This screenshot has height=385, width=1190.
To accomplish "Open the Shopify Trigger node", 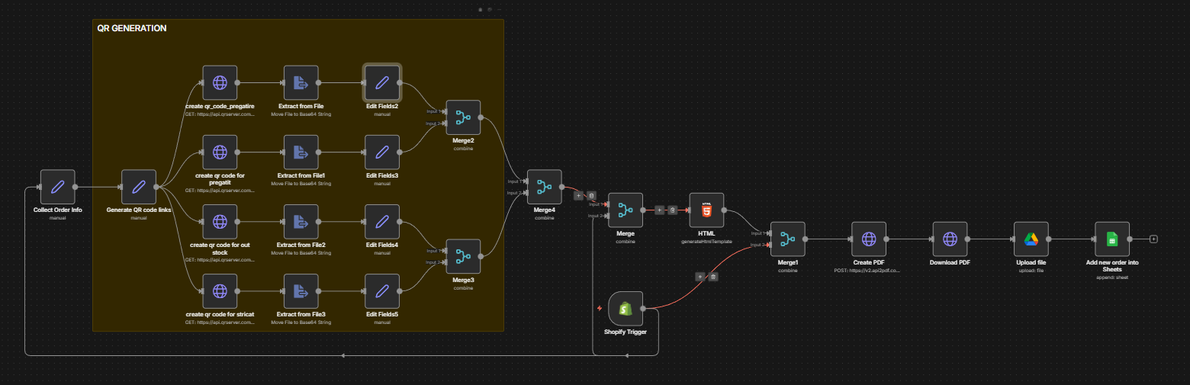I will (626, 309).
